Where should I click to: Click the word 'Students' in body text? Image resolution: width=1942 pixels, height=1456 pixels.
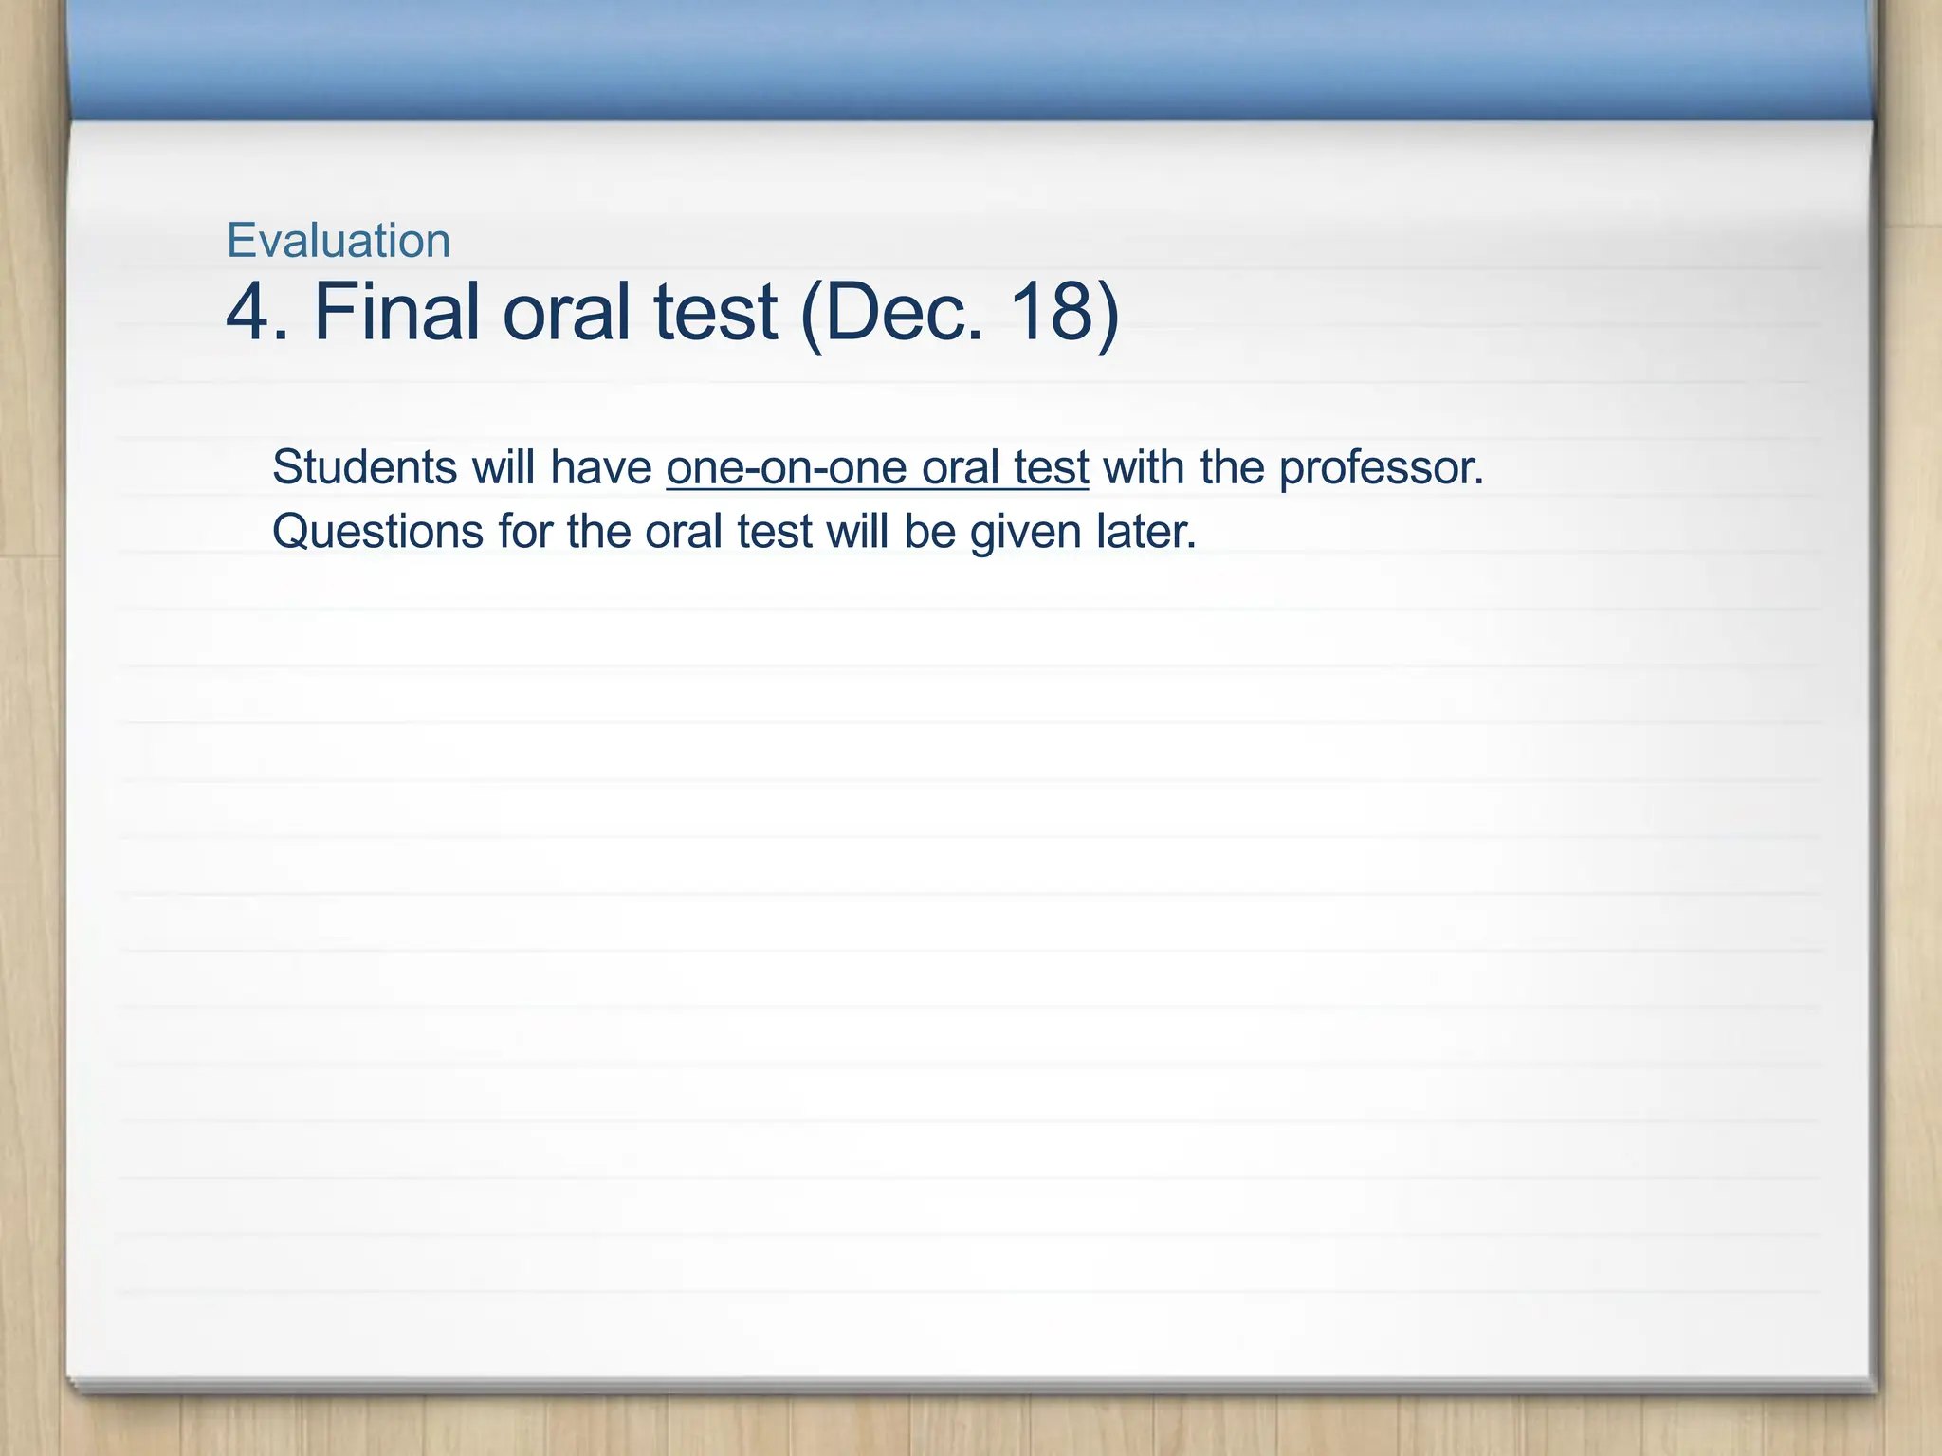[364, 467]
